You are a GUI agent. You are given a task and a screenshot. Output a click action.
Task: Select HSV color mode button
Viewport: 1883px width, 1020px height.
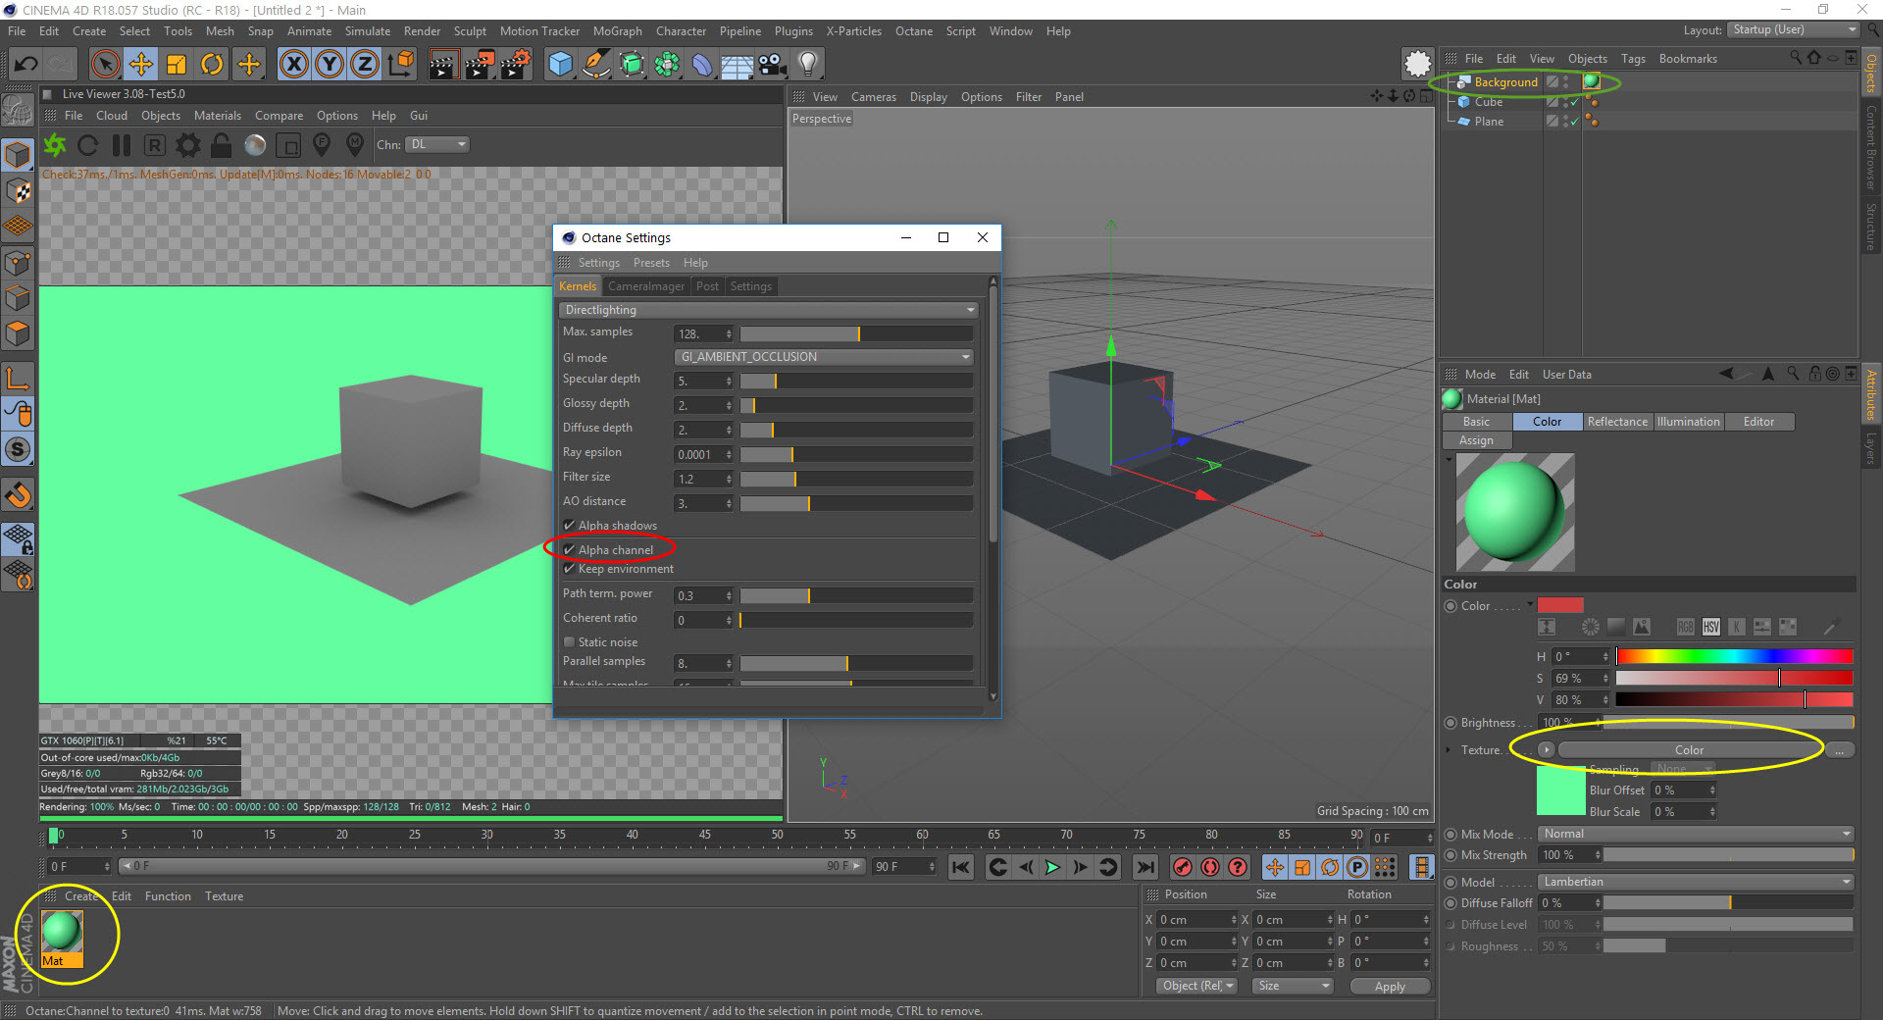[x=1711, y=627]
